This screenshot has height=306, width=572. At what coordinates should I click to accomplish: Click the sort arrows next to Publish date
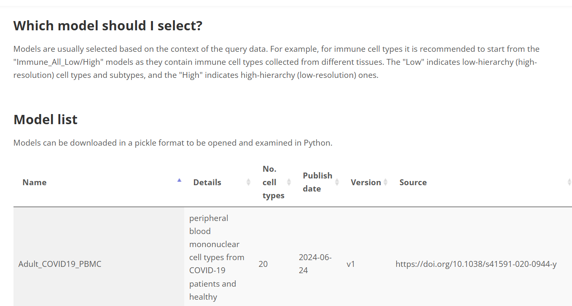(337, 182)
